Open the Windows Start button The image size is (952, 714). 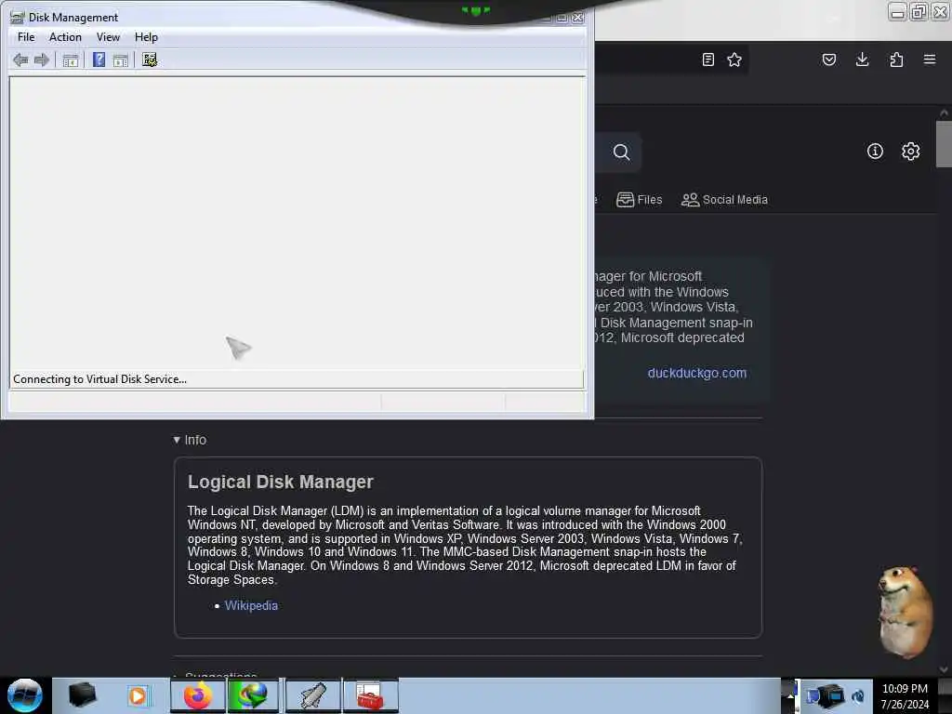[24, 695]
